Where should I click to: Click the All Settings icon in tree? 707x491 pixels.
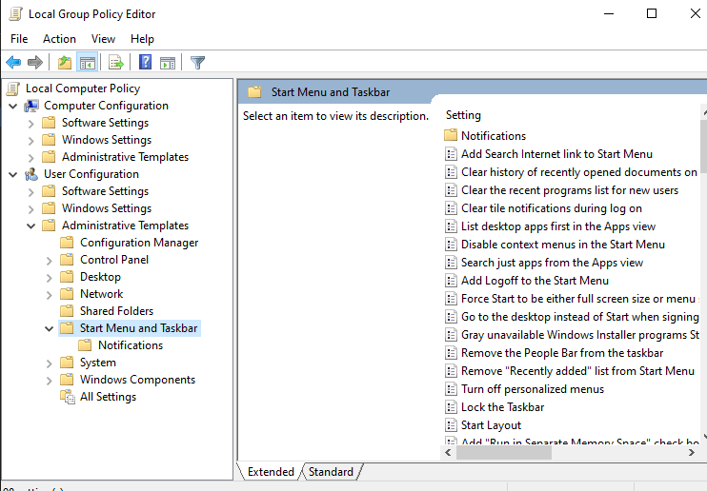[68, 397]
